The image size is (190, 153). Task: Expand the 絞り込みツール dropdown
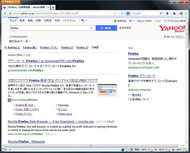pyautogui.click(x=20, y=41)
